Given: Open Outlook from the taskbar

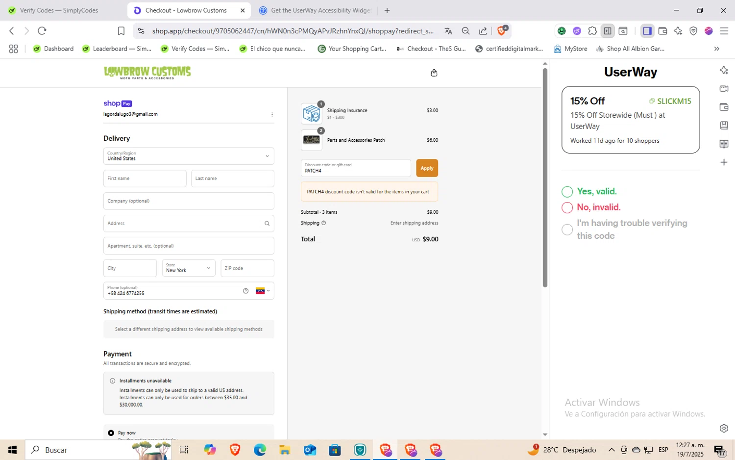Looking at the screenshot, I should coord(310,450).
